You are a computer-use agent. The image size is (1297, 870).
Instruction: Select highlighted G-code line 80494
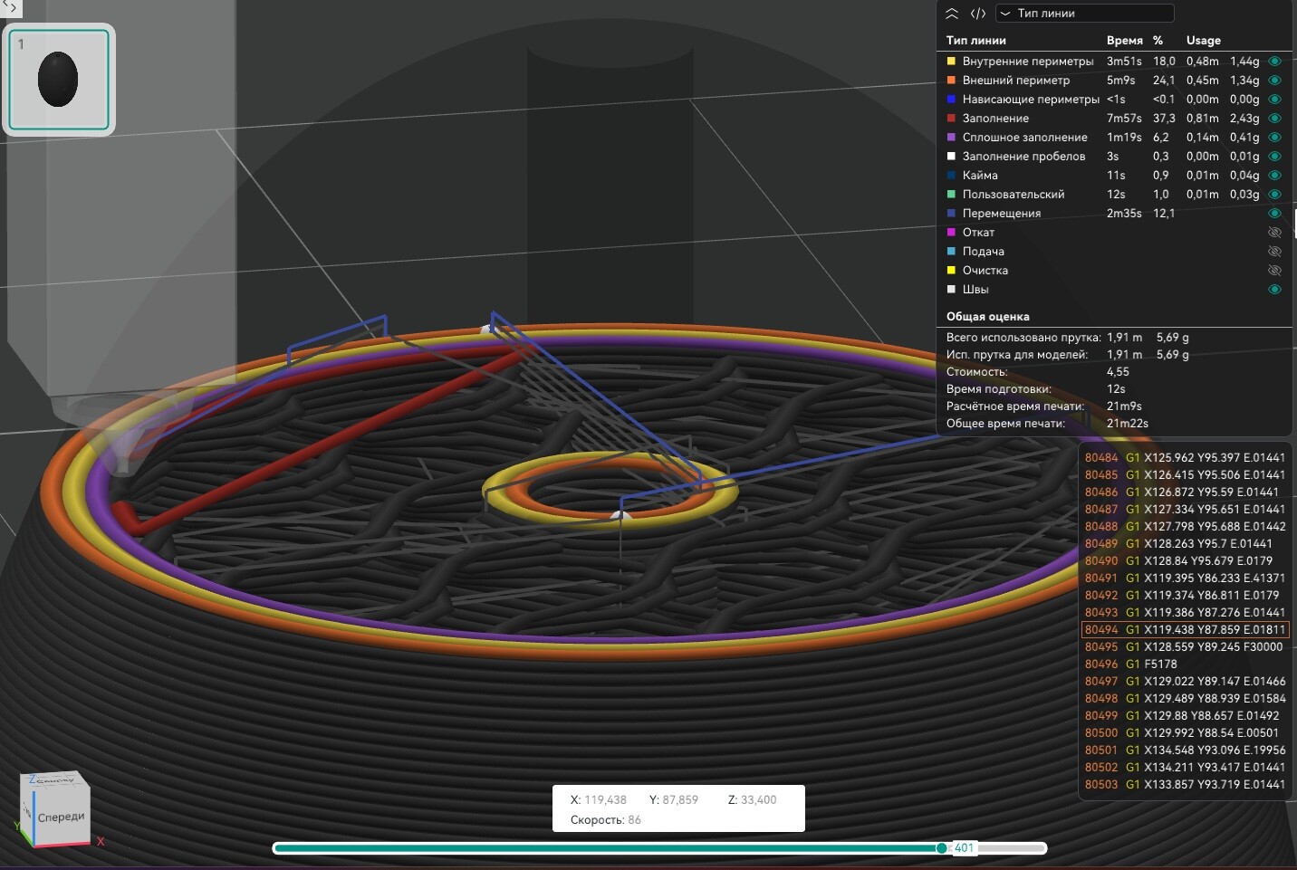coord(1185,630)
